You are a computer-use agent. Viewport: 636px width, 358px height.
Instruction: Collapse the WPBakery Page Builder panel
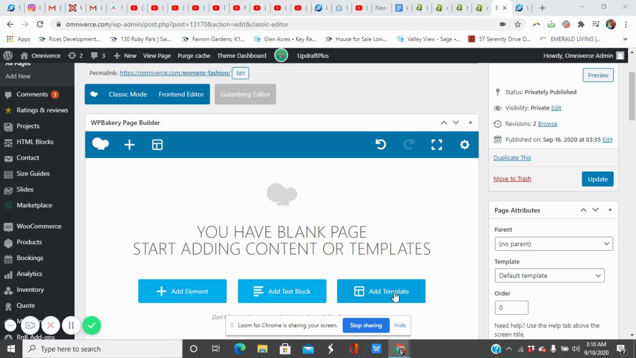pyautogui.click(x=470, y=122)
